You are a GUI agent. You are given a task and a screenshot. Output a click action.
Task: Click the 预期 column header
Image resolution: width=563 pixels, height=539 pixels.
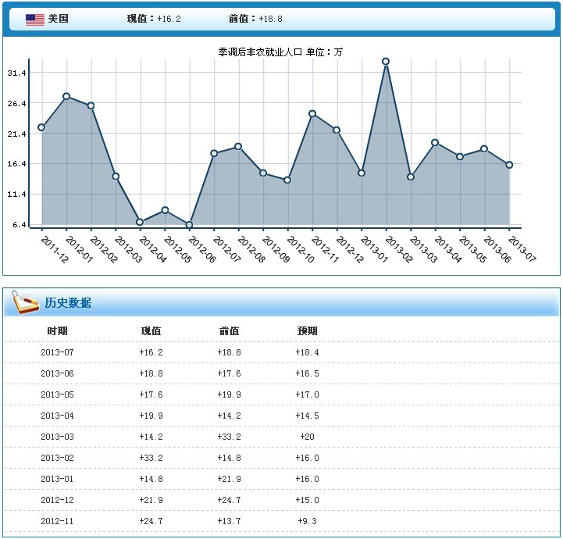[307, 331]
